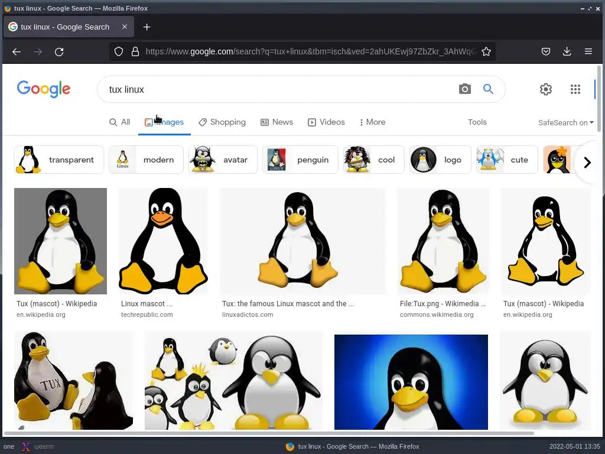605x454 pixels.
Task: Go back to the previous page
Action: (x=16, y=52)
